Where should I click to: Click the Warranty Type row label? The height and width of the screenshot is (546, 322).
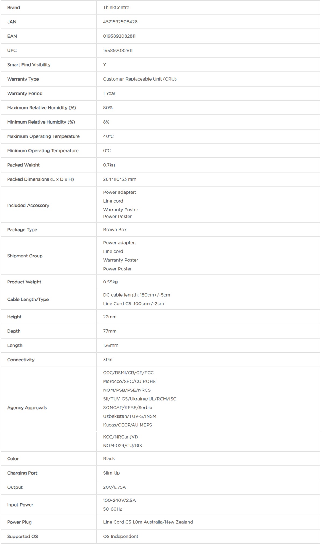23,79
